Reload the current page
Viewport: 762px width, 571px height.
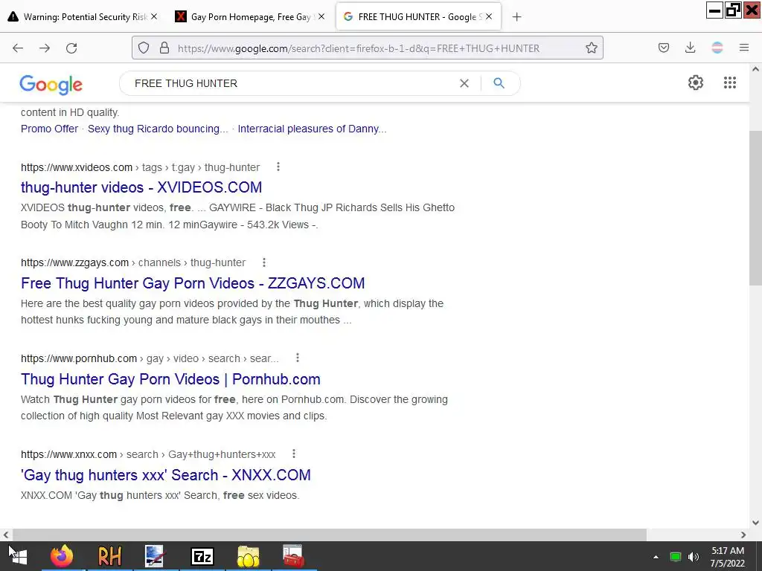(x=71, y=48)
